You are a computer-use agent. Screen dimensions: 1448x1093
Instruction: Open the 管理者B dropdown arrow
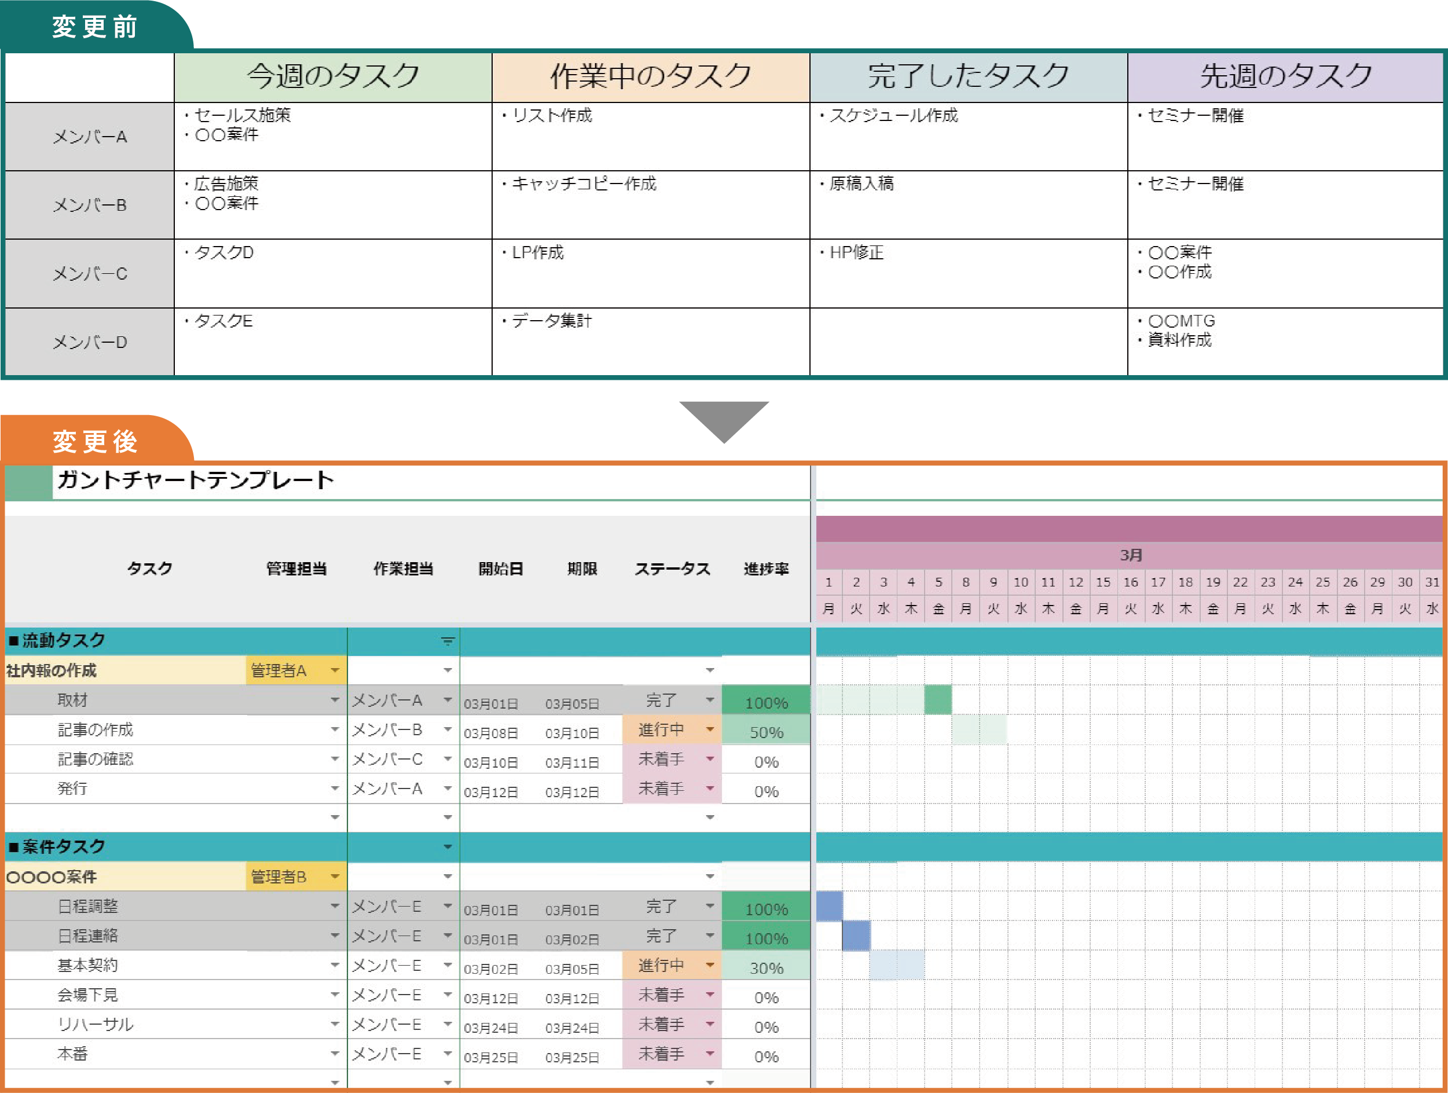pos(335,876)
